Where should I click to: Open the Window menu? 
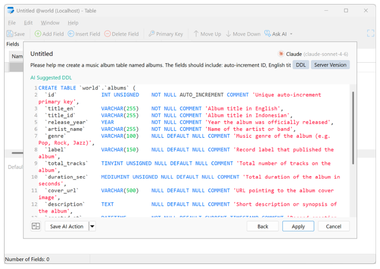pyautogui.click(x=50, y=23)
